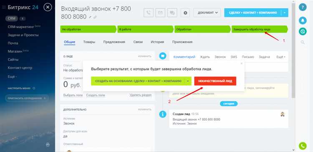Open the help question mark icon
Viewport: 313px width, 152px height.
303,7
